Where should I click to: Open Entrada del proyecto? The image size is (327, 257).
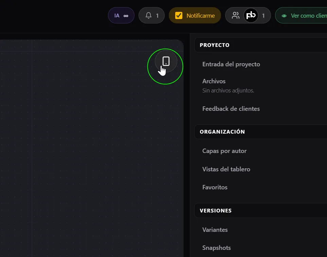click(231, 64)
